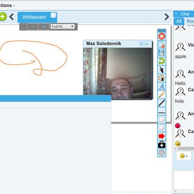
Task: Click the chat message input area
Action: pyautogui.click(x=184, y=179)
